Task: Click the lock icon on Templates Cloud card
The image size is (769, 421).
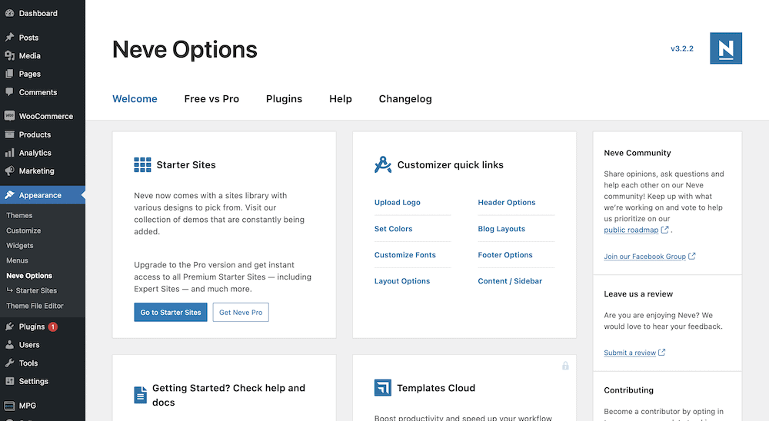Action: [565, 366]
